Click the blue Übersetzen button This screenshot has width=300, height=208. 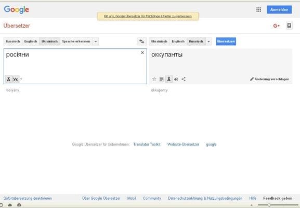coord(226,41)
